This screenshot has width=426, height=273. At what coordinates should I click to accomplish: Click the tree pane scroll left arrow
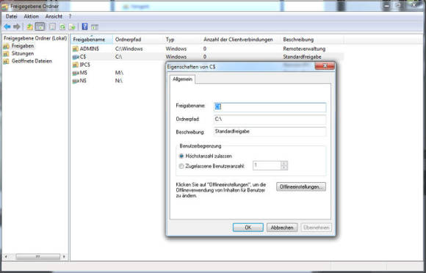tap(6, 256)
